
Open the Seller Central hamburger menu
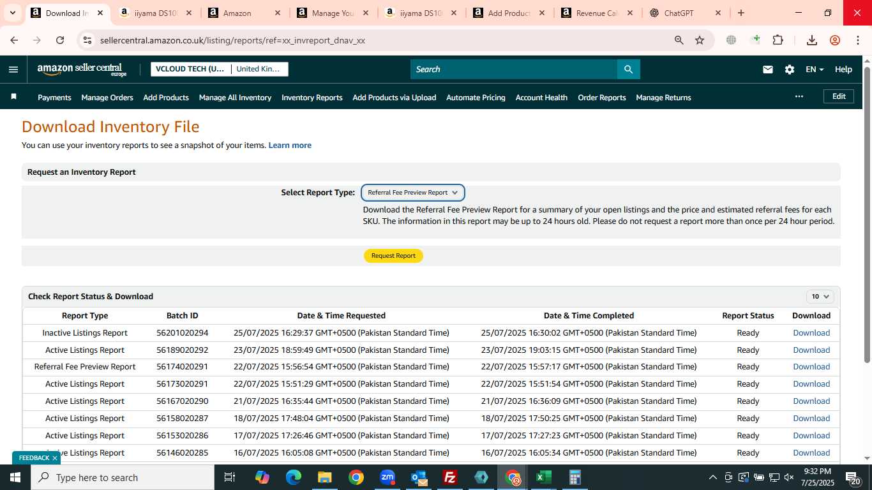coord(13,70)
